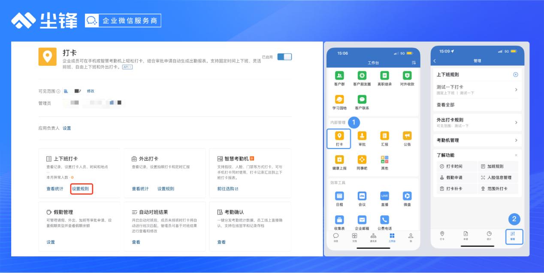Tap the 公告 announcement icon
544x273 pixels.
(x=407, y=136)
